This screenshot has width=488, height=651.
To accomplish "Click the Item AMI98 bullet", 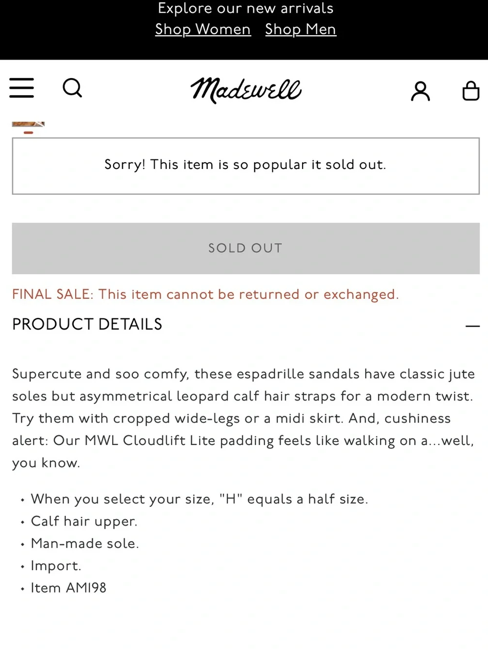I will click(68, 588).
